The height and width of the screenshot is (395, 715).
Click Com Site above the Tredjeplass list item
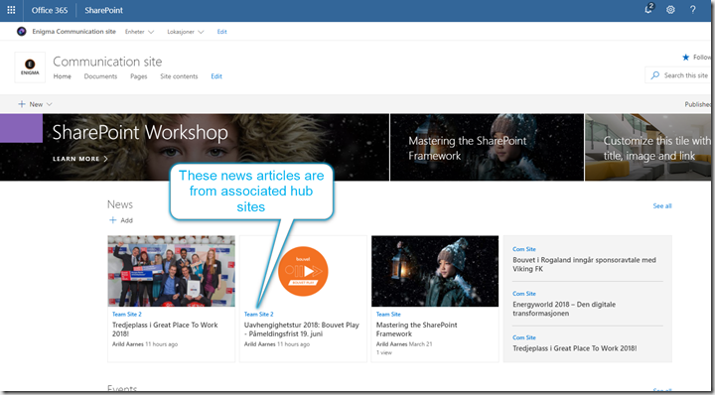(x=524, y=337)
